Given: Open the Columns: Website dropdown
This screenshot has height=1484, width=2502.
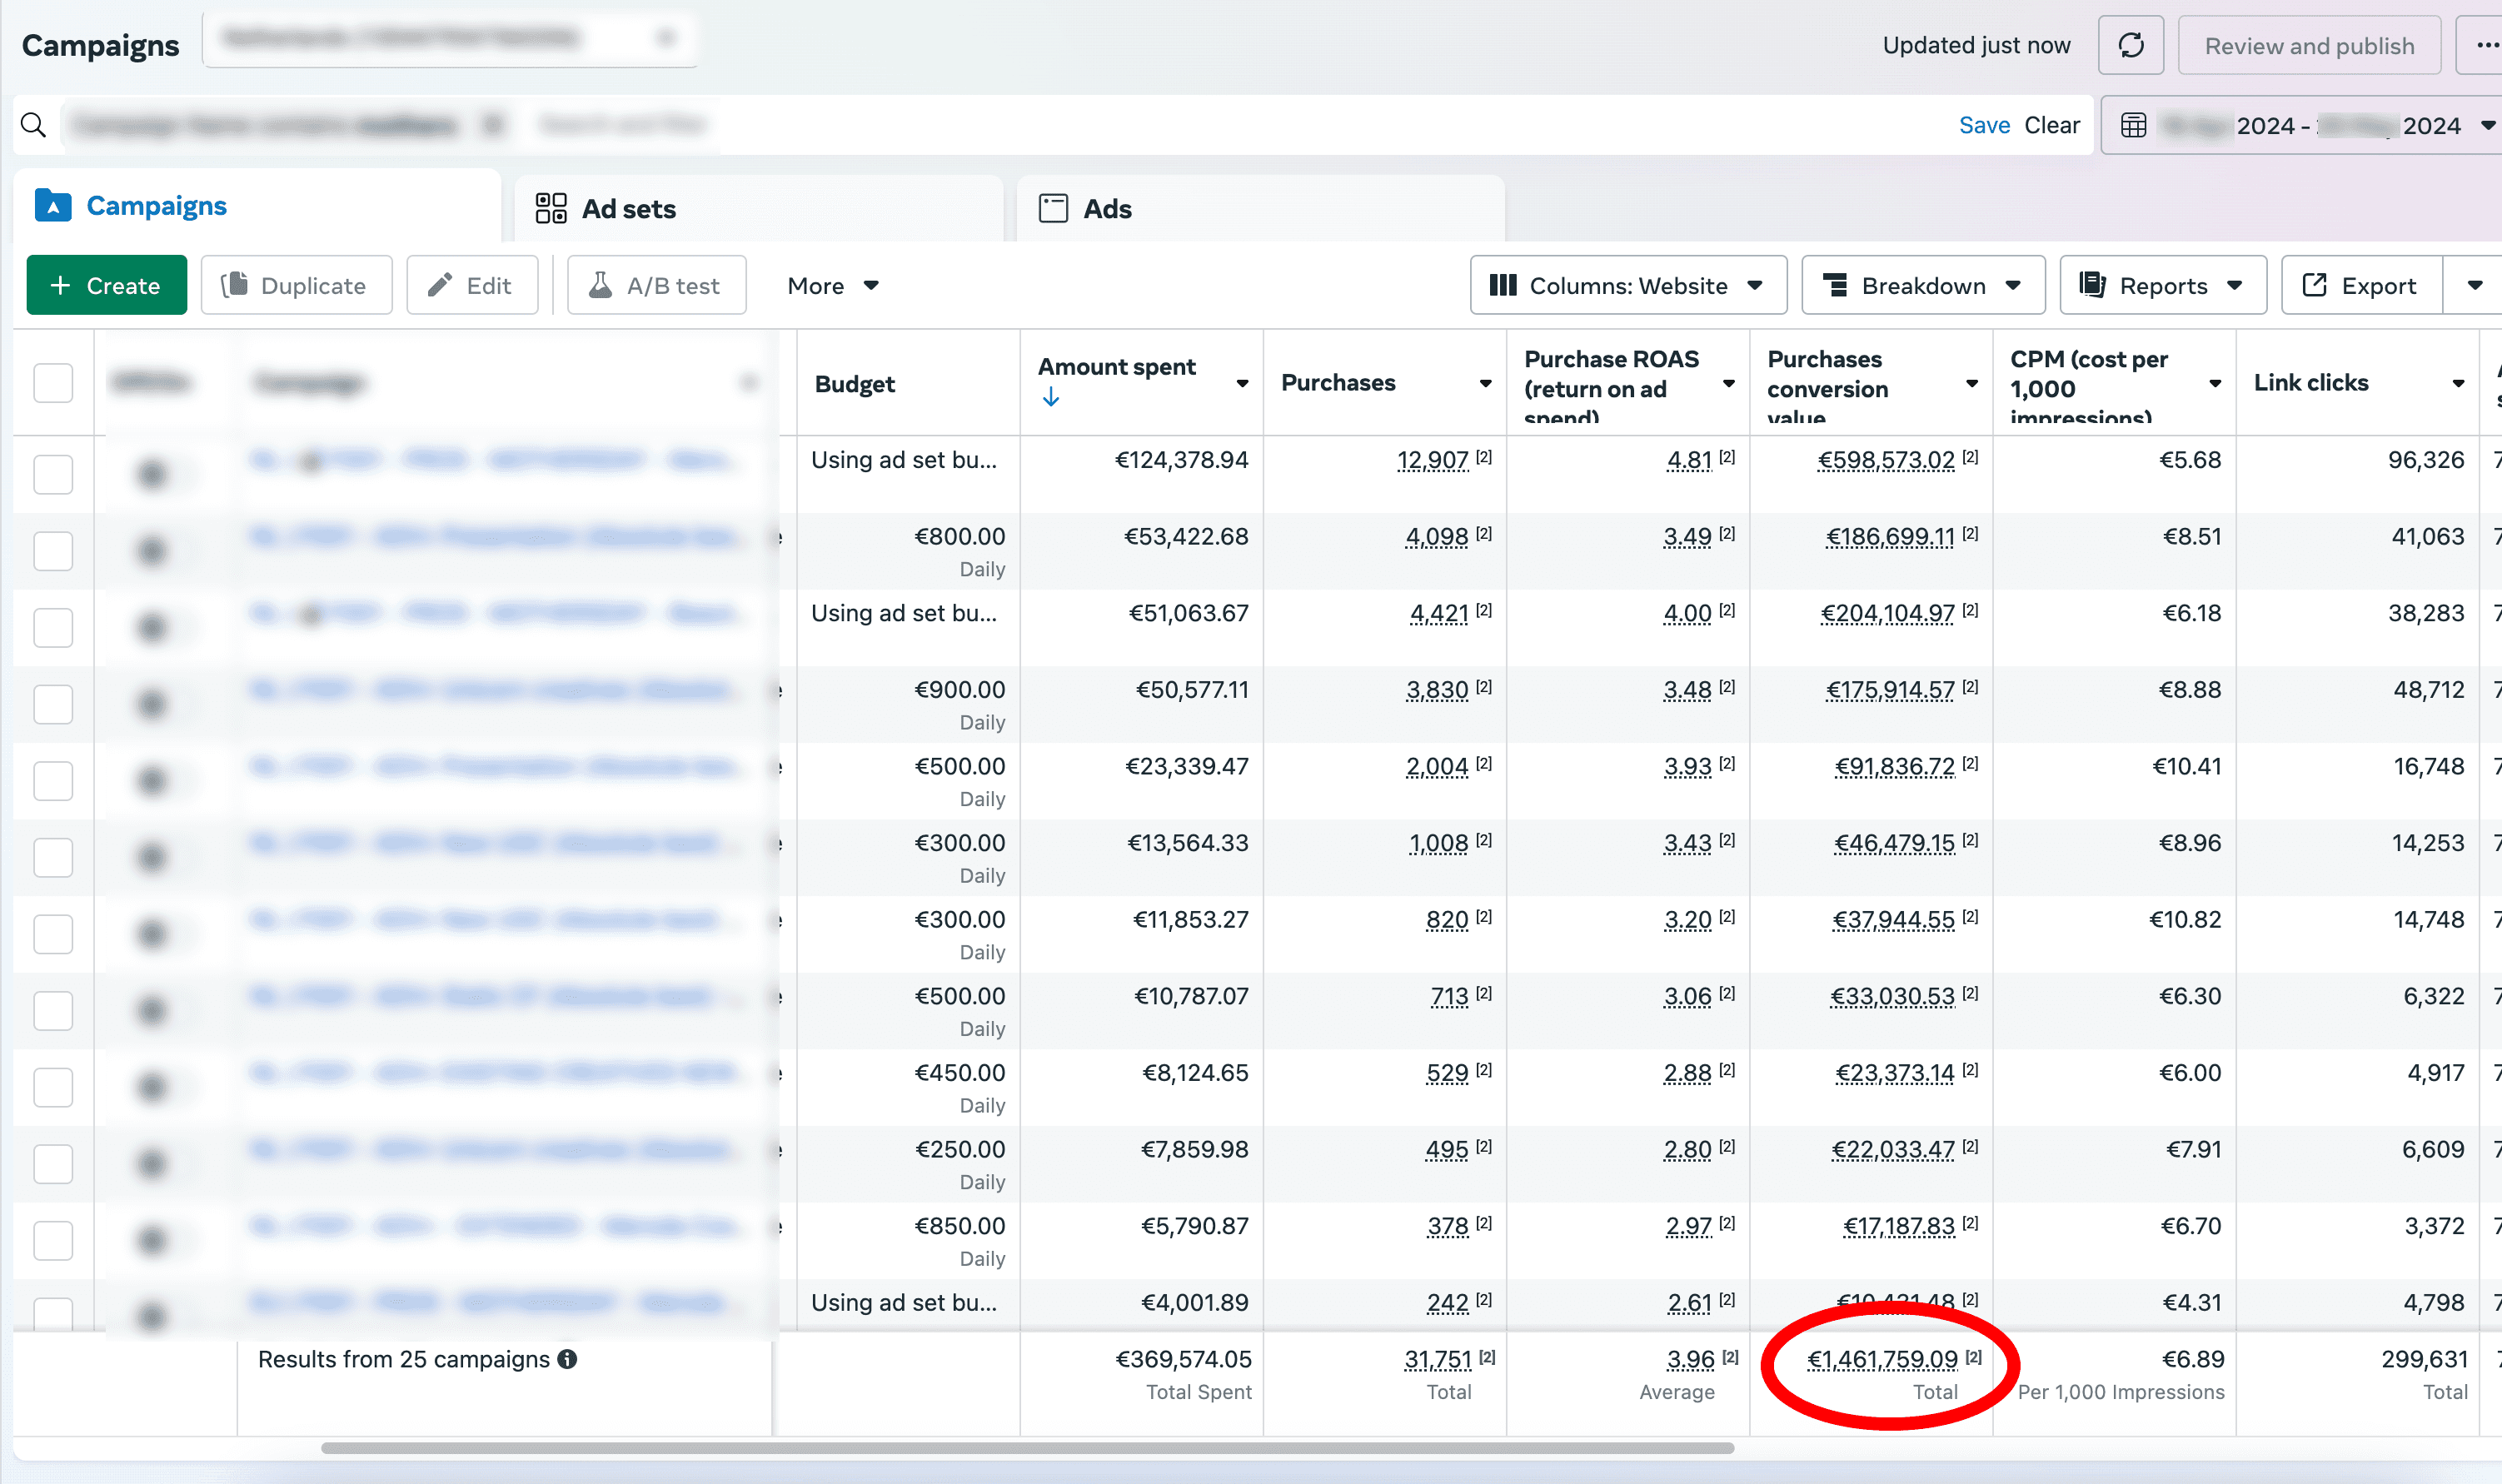Looking at the screenshot, I should (1628, 286).
